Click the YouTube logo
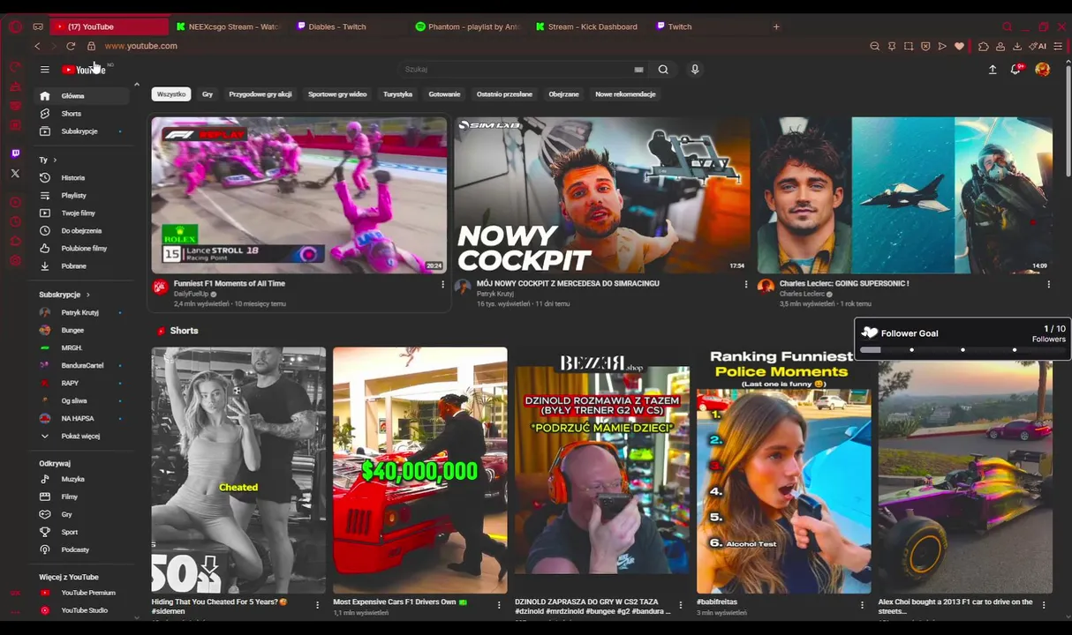The height and width of the screenshot is (635, 1072). 84,70
